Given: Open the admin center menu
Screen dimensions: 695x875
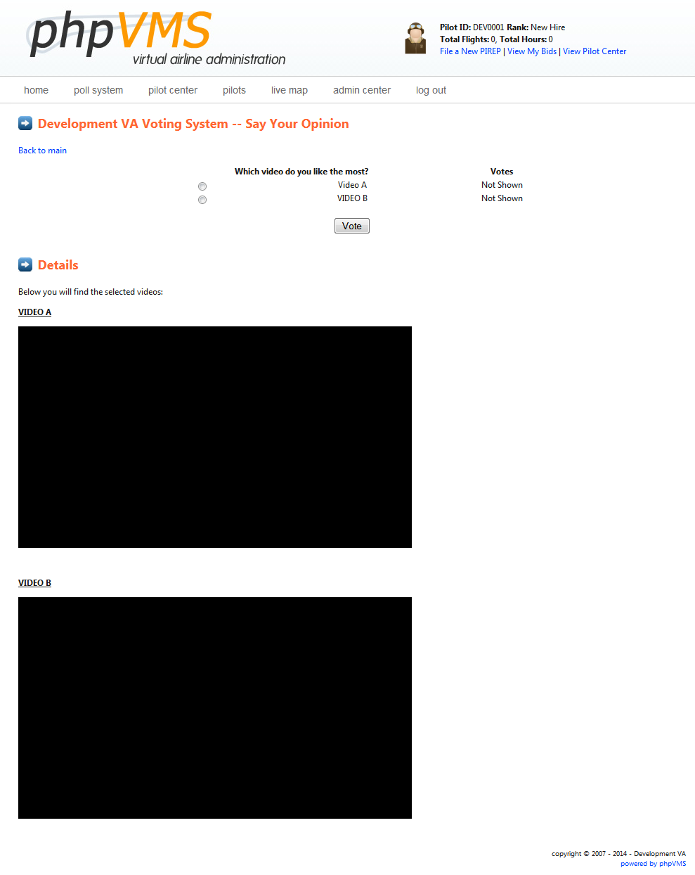Looking at the screenshot, I should tap(362, 90).
